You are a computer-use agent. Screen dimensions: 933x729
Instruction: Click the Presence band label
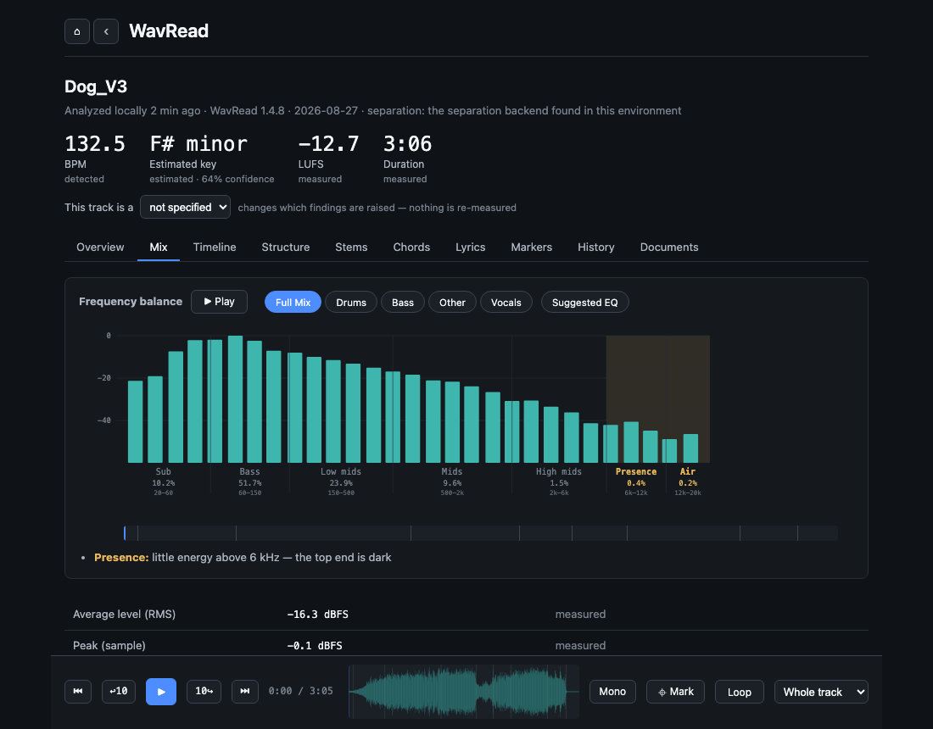tap(635, 471)
